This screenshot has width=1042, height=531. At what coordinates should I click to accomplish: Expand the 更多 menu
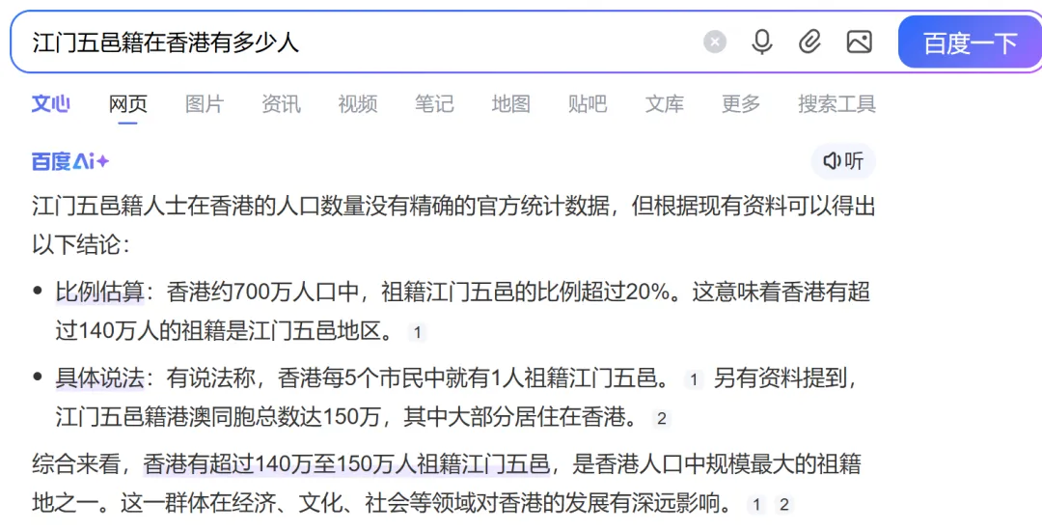coord(740,103)
